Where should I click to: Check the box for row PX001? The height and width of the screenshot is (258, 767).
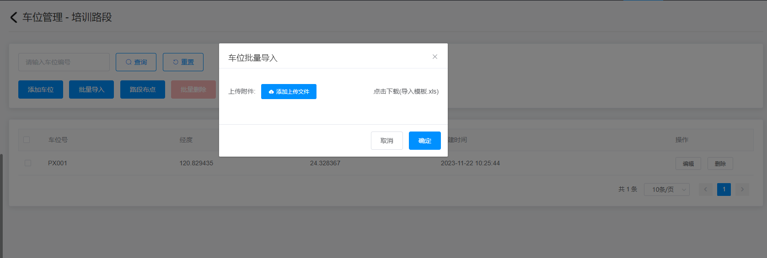[x=28, y=163]
